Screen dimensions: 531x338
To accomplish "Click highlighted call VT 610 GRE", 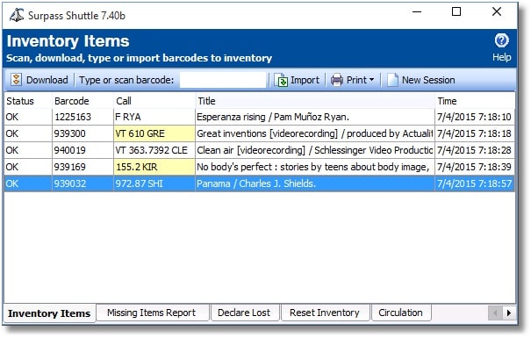I will (154, 133).
